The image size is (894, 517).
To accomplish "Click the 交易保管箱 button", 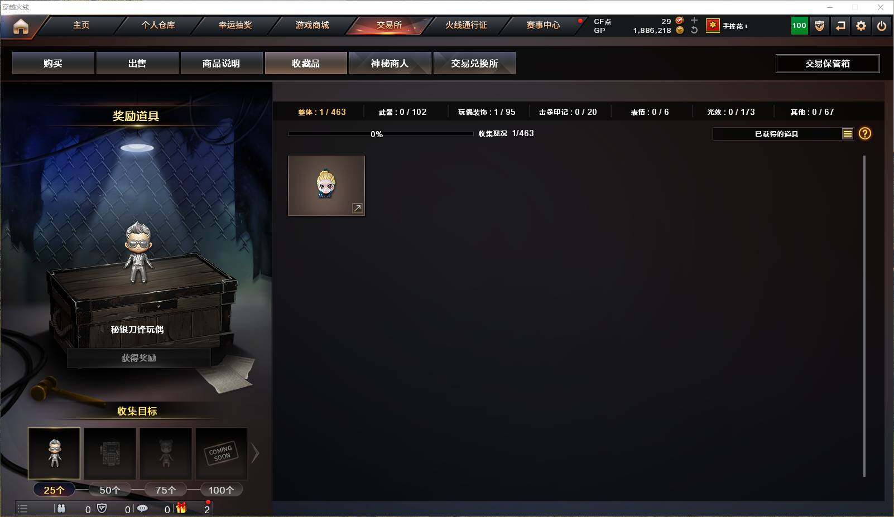I will (x=828, y=64).
